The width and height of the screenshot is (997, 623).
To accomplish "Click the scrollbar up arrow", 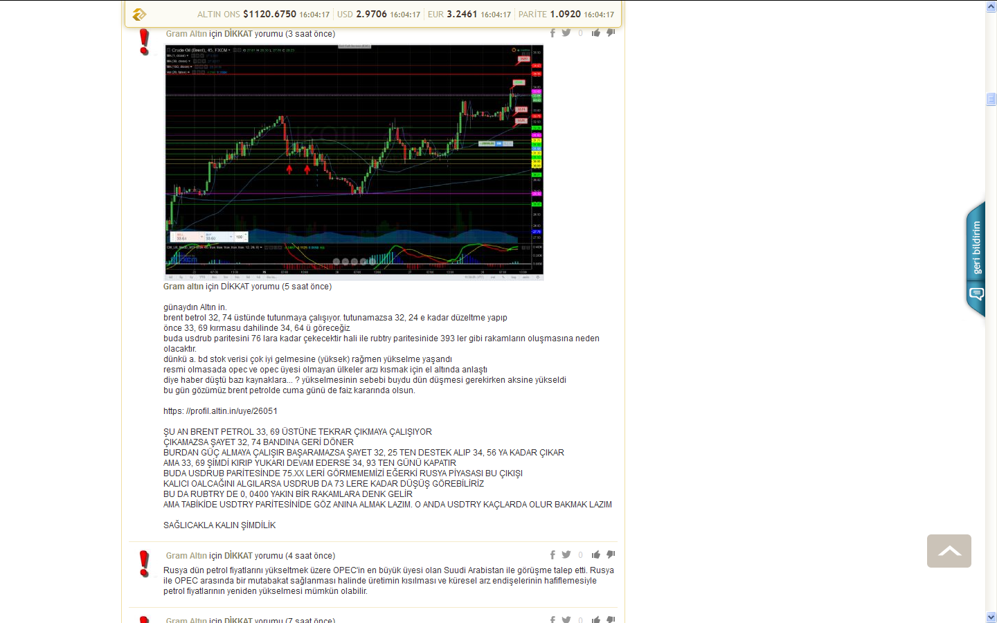I will (991, 6).
